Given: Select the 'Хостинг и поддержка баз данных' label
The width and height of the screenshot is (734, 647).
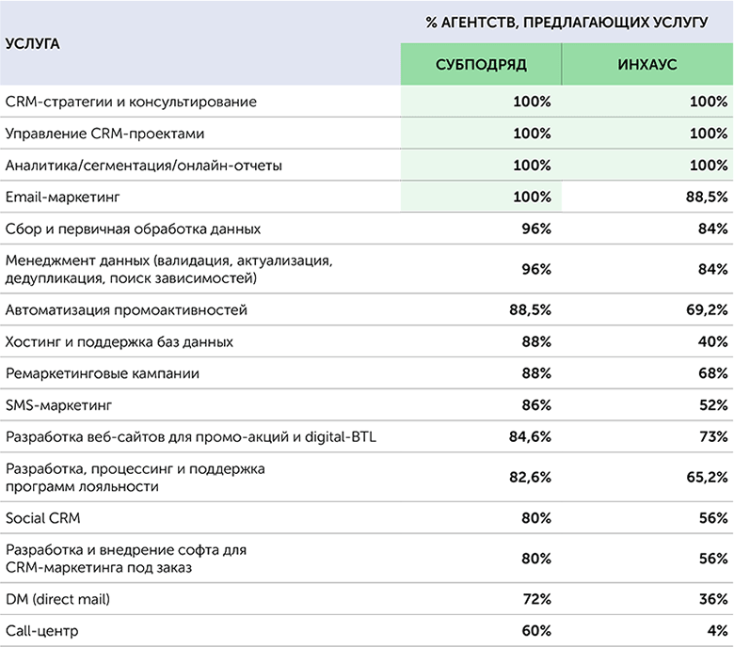Looking at the screenshot, I should coord(120,341).
